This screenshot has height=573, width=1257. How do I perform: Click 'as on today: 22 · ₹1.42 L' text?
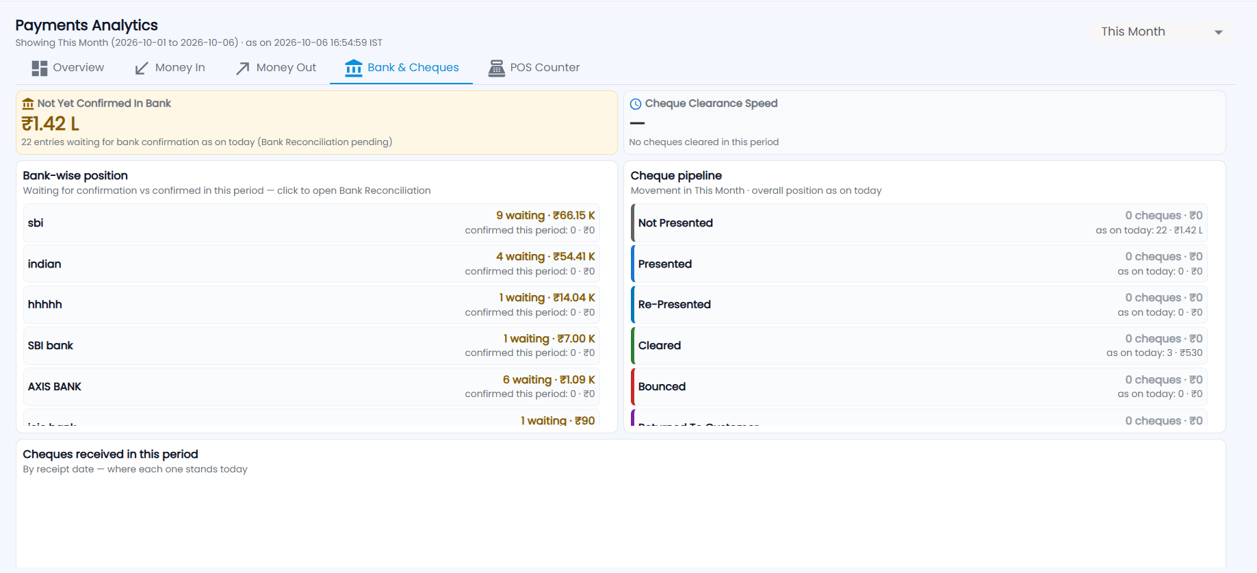pos(1149,231)
